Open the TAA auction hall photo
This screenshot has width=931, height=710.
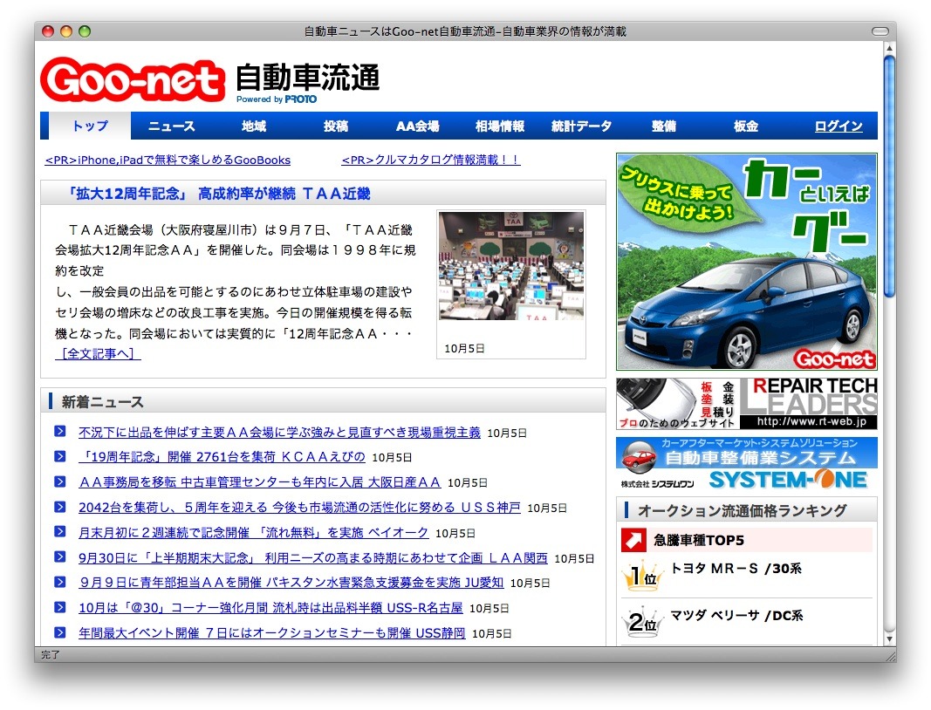(x=511, y=266)
